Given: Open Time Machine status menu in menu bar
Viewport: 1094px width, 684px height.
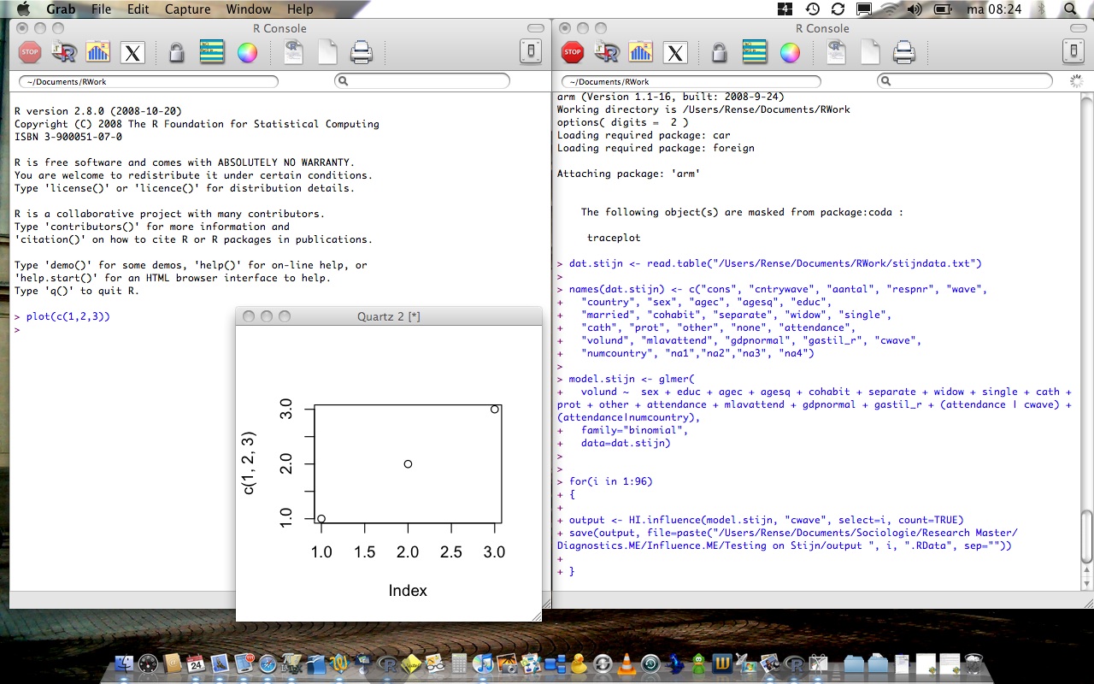Looking at the screenshot, I should coord(812,9).
